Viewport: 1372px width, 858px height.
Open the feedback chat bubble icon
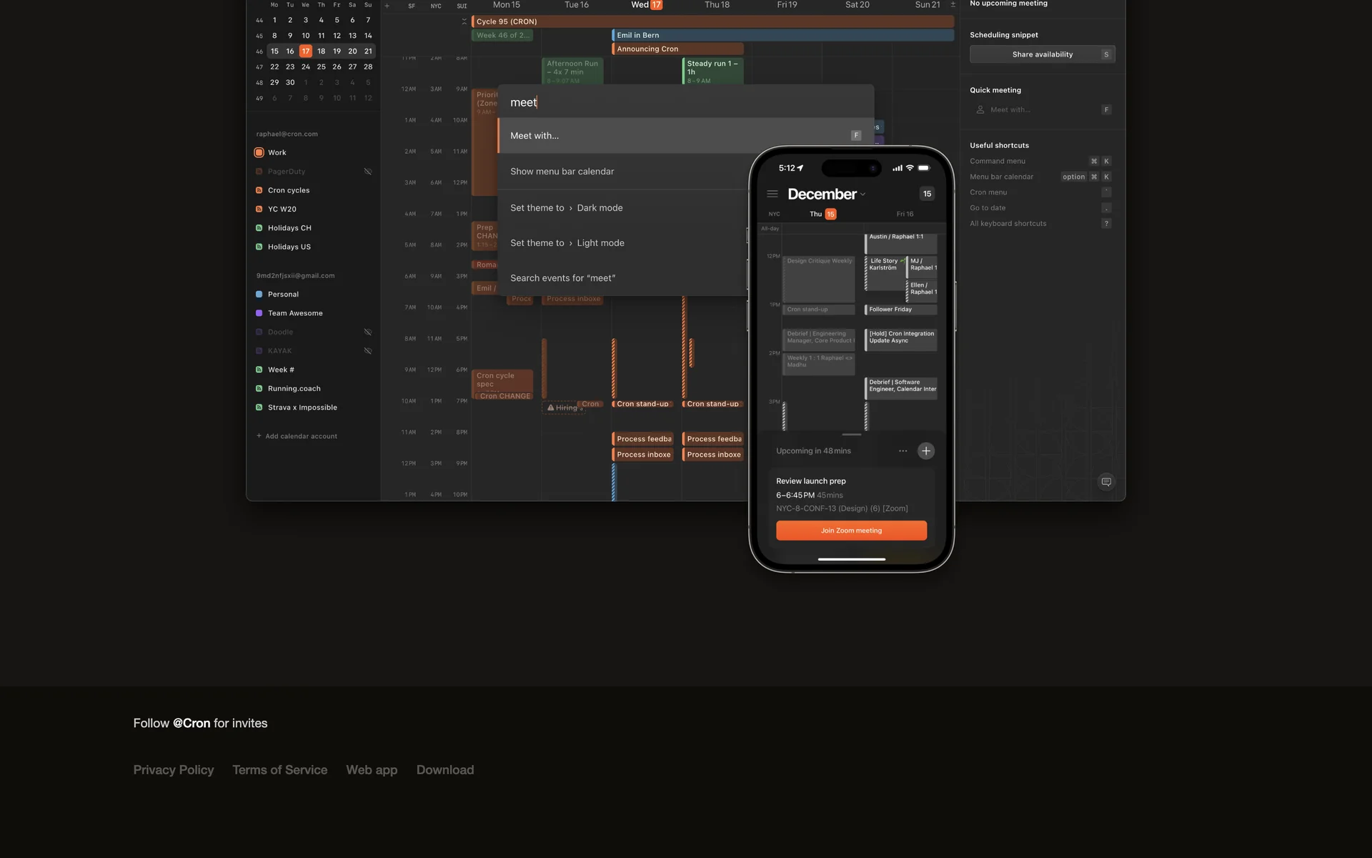[x=1105, y=482]
